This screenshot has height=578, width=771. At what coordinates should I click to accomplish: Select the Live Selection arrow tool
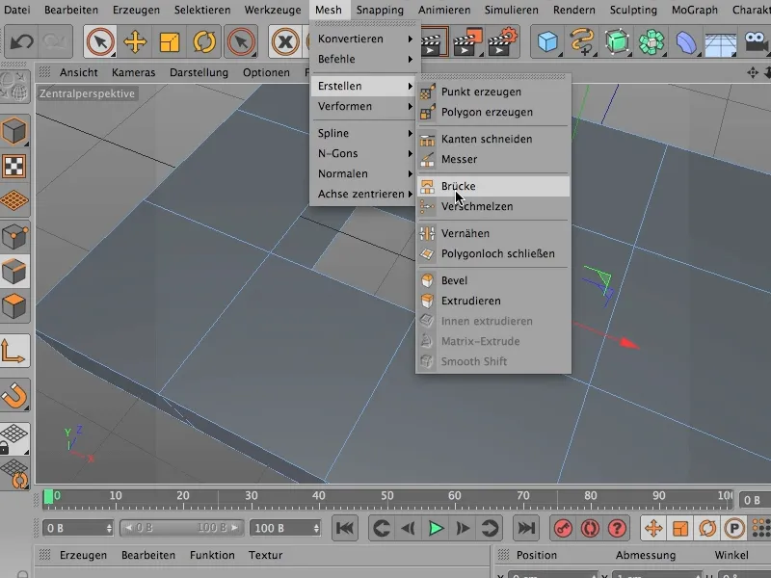tap(100, 41)
